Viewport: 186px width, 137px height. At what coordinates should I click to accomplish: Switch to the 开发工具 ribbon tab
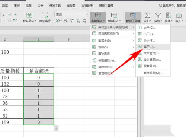click(55, 6)
